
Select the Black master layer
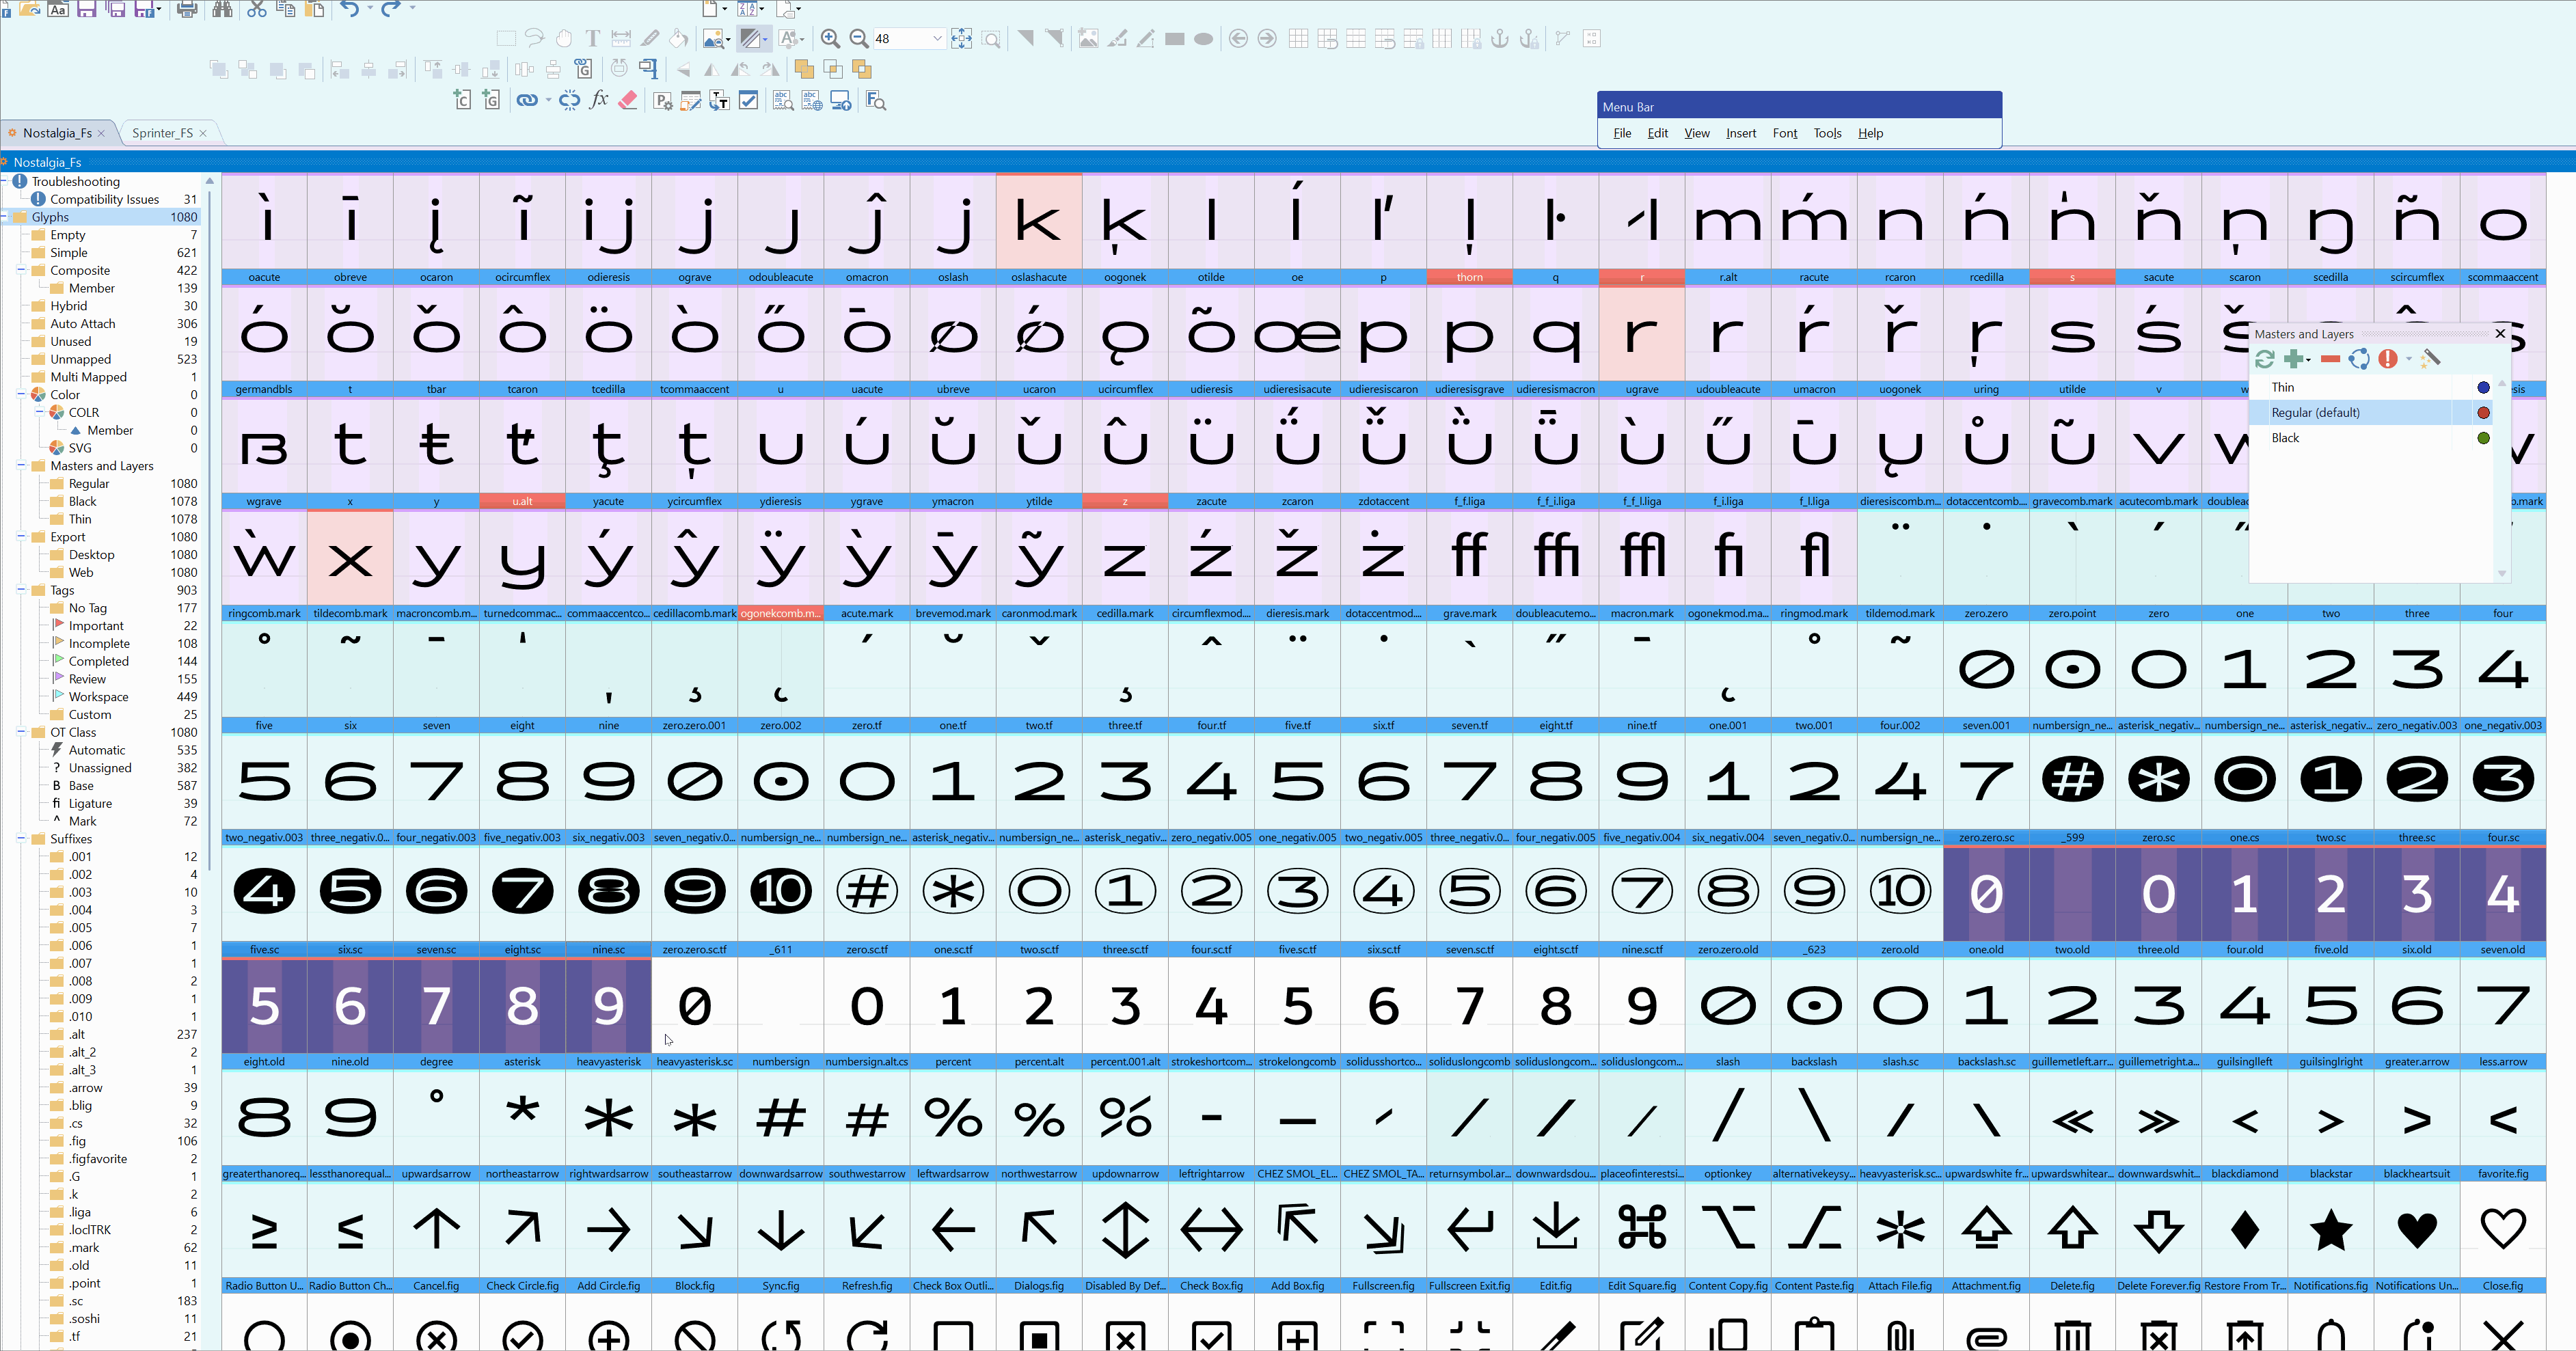point(2285,438)
